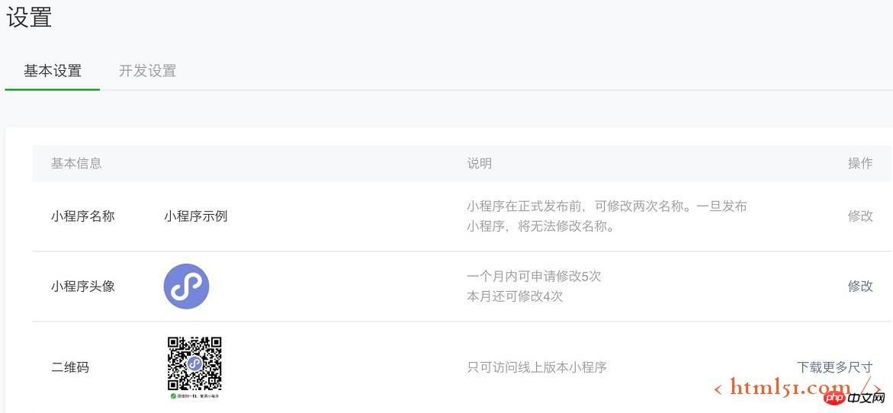Select the 二维码 row label
This screenshot has width=893, height=413.
pos(70,367)
